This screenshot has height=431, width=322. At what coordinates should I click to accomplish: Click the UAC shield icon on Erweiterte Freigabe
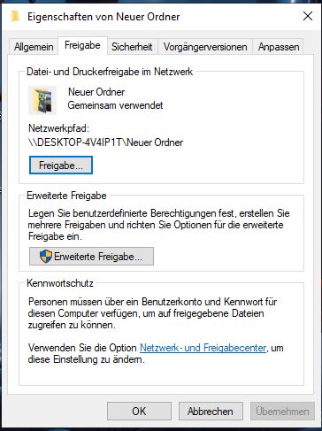point(46,256)
